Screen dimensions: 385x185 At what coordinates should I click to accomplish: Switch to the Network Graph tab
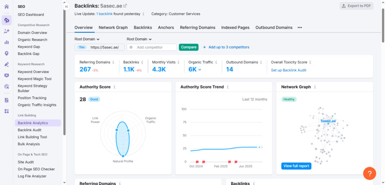coord(113,27)
